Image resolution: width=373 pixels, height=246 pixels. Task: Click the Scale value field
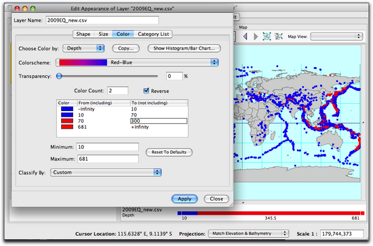tap(342, 234)
